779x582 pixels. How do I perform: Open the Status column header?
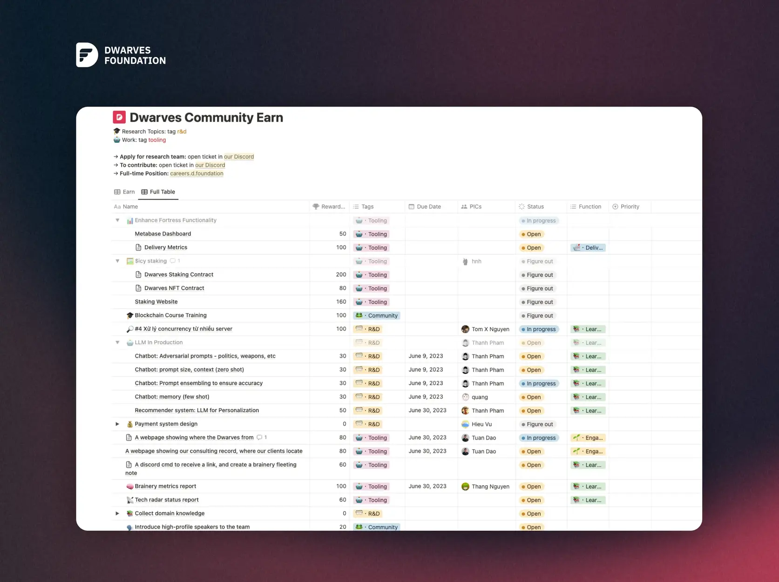click(541, 207)
